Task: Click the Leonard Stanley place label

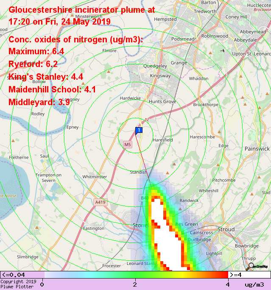Action: tap(142, 264)
